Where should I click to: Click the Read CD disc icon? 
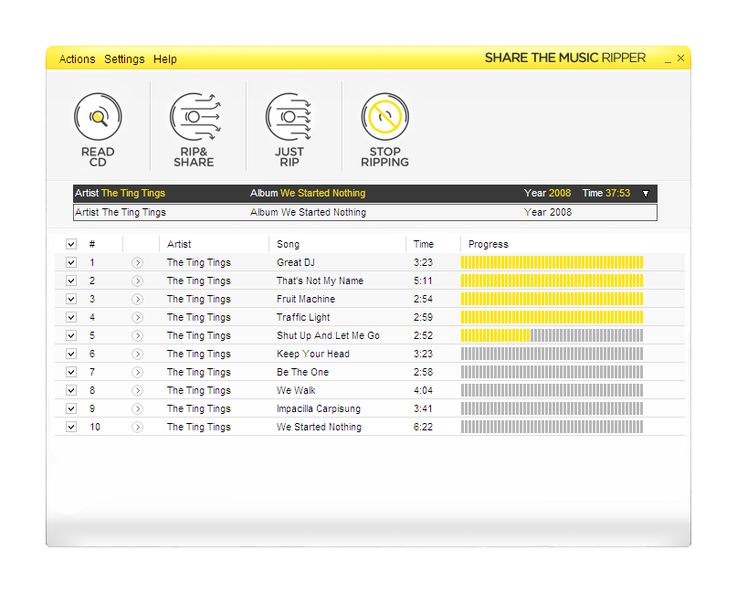click(x=98, y=117)
